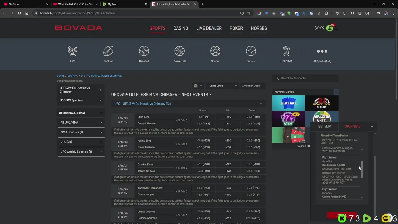398x224 pixels.
Task: Switch to the HORSES tab
Action: [x=259, y=28]
